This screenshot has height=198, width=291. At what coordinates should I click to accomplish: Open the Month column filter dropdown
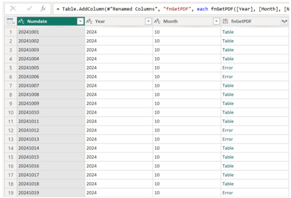pyautogui.click(x=216, y=22)
